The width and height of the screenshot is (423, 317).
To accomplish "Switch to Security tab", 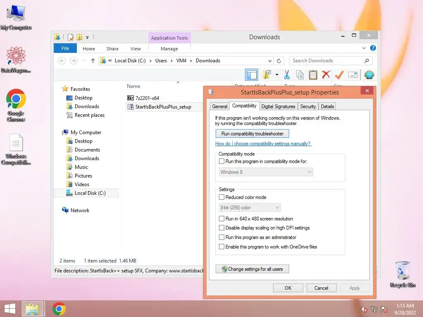I will point(308,106).
